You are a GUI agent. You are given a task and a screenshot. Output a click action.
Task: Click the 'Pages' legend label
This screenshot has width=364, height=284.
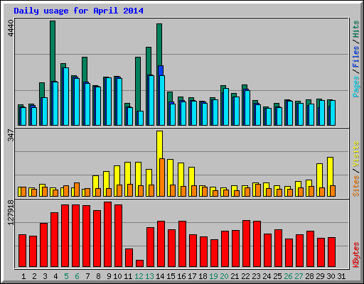click(x=356, y=87)
